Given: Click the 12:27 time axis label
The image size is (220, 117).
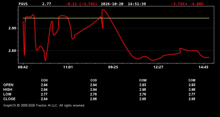Looking at the screenshot, I should (158, 67).
